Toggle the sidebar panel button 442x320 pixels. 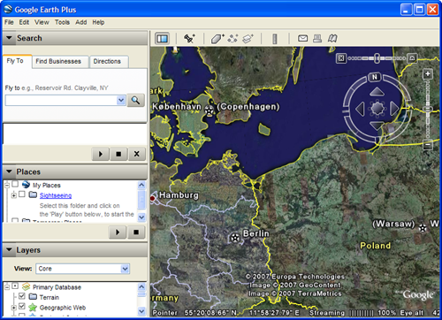(162, 38)
